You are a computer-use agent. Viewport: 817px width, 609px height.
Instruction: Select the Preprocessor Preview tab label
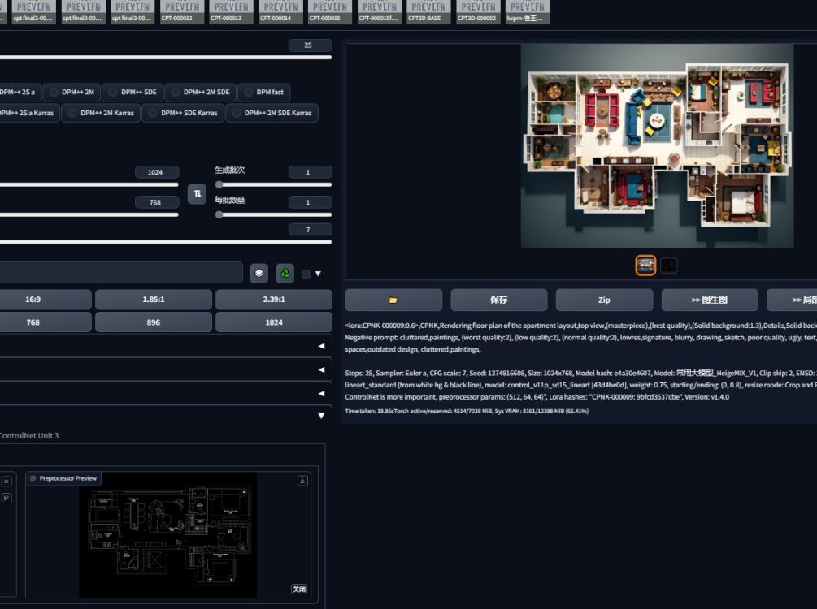(x=63, y=478)
